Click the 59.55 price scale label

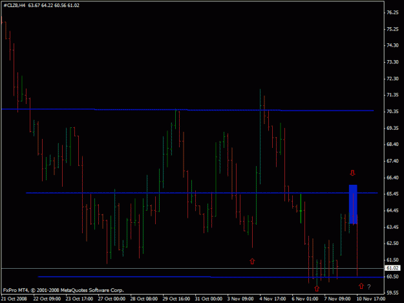click(392, 293)
